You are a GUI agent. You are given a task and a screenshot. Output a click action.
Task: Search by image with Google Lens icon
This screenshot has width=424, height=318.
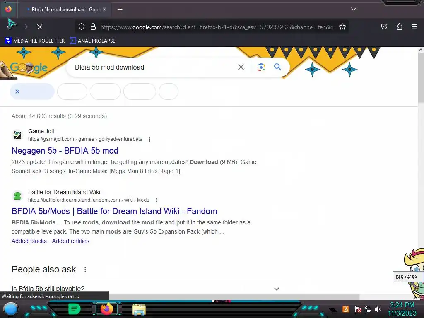point(261,67)
